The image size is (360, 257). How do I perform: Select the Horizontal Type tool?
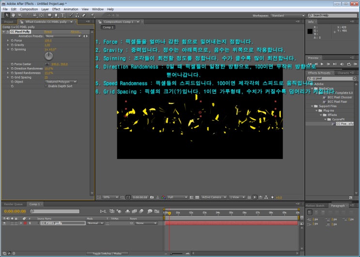[x=63, y=16]
